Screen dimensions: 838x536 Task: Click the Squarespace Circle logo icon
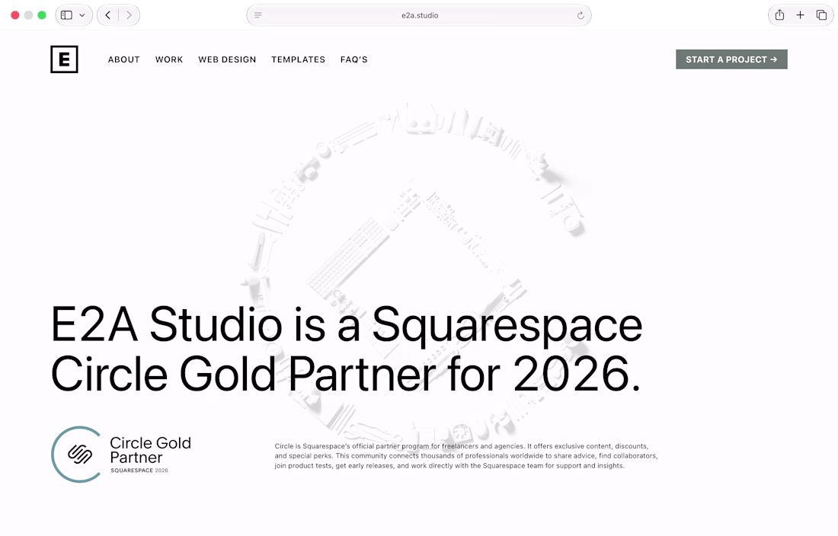pos(80,455)
